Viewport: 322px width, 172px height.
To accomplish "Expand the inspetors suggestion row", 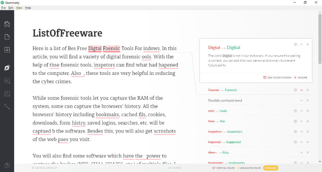I will (x=301, y=132).
